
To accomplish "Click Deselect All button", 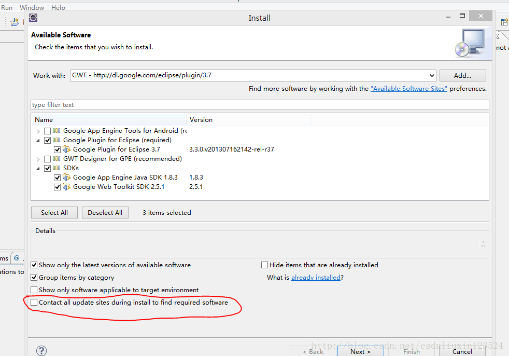I will [105, 213].
